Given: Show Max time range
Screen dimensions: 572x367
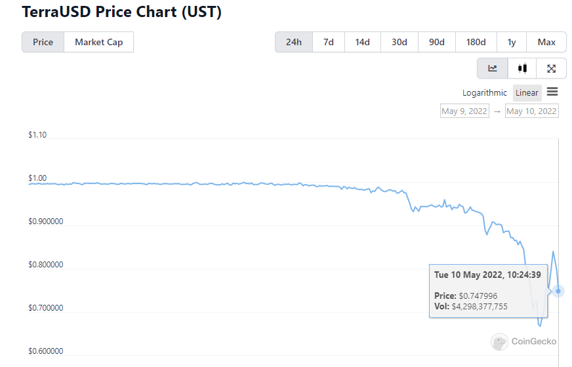Looking at the screenshot, I should click(x=546, y=42).
